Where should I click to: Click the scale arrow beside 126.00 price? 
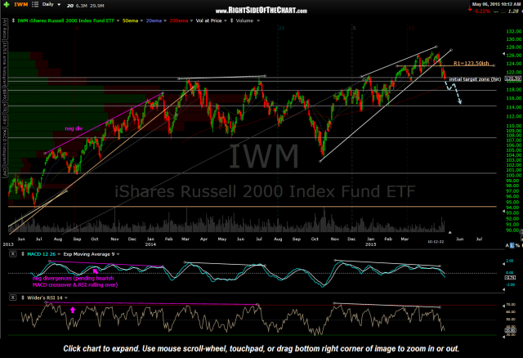(503, 54)
